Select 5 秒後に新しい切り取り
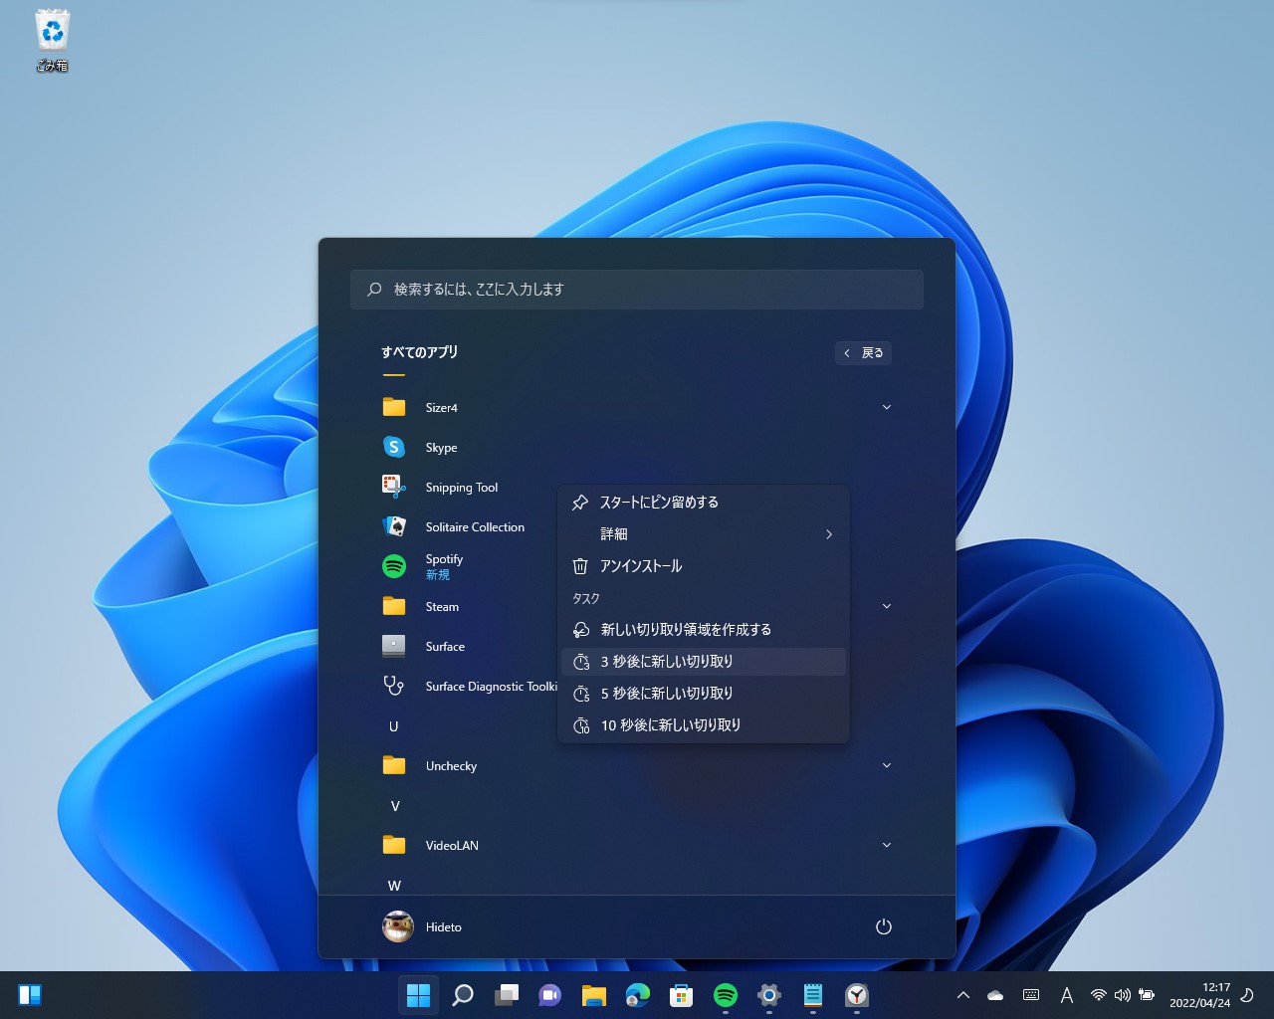The height and width of the screenshot is (1019, 1274). pyautogui.click(x=704, y=694)
